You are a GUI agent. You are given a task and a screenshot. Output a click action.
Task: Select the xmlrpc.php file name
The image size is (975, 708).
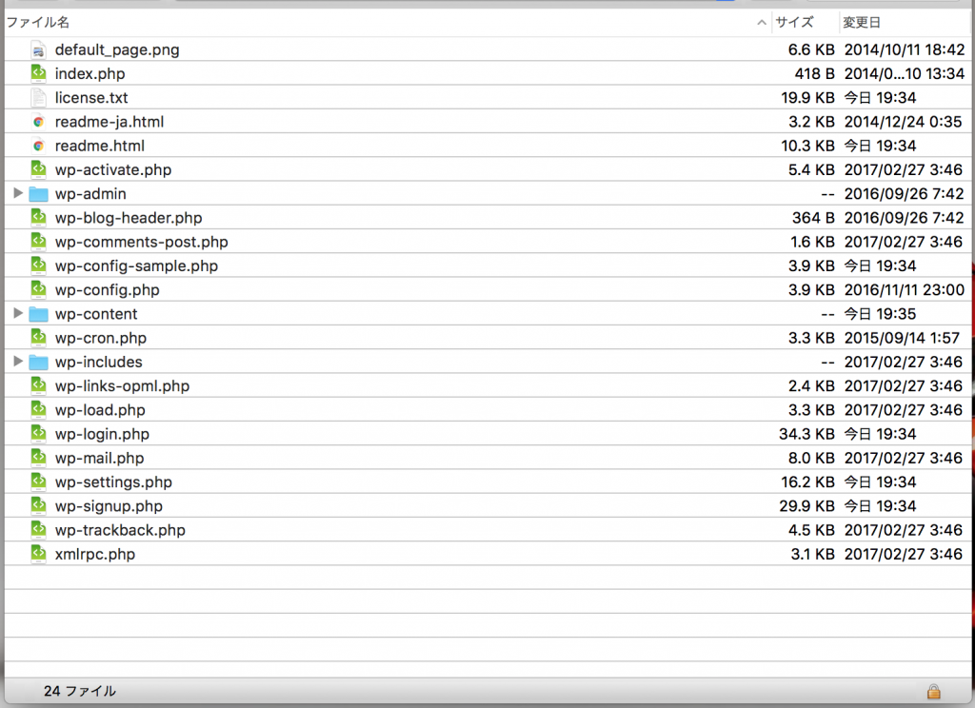[94, 554]
